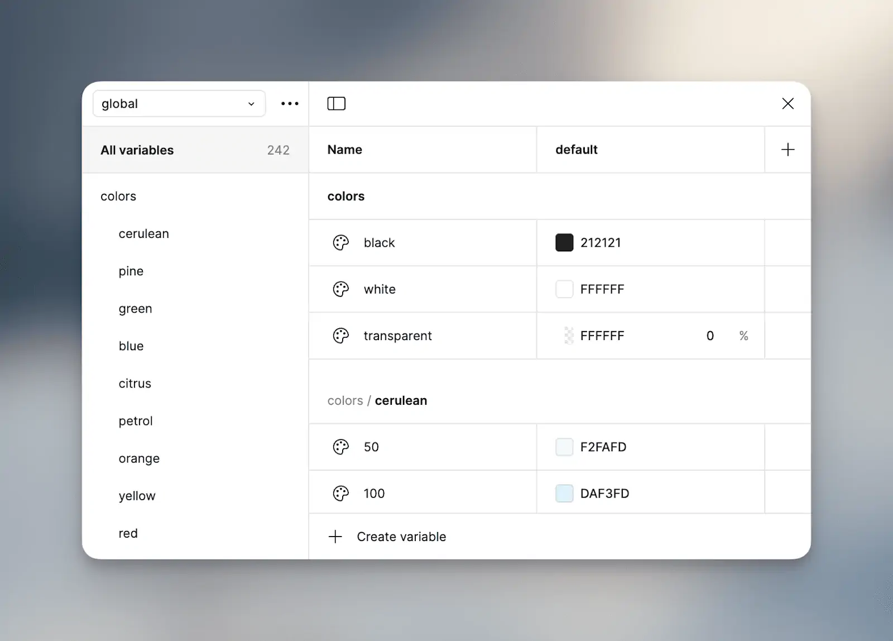Select the colors group in sidebar
Viewport: 893px width, 641px height.
click(x=118, y=197)
